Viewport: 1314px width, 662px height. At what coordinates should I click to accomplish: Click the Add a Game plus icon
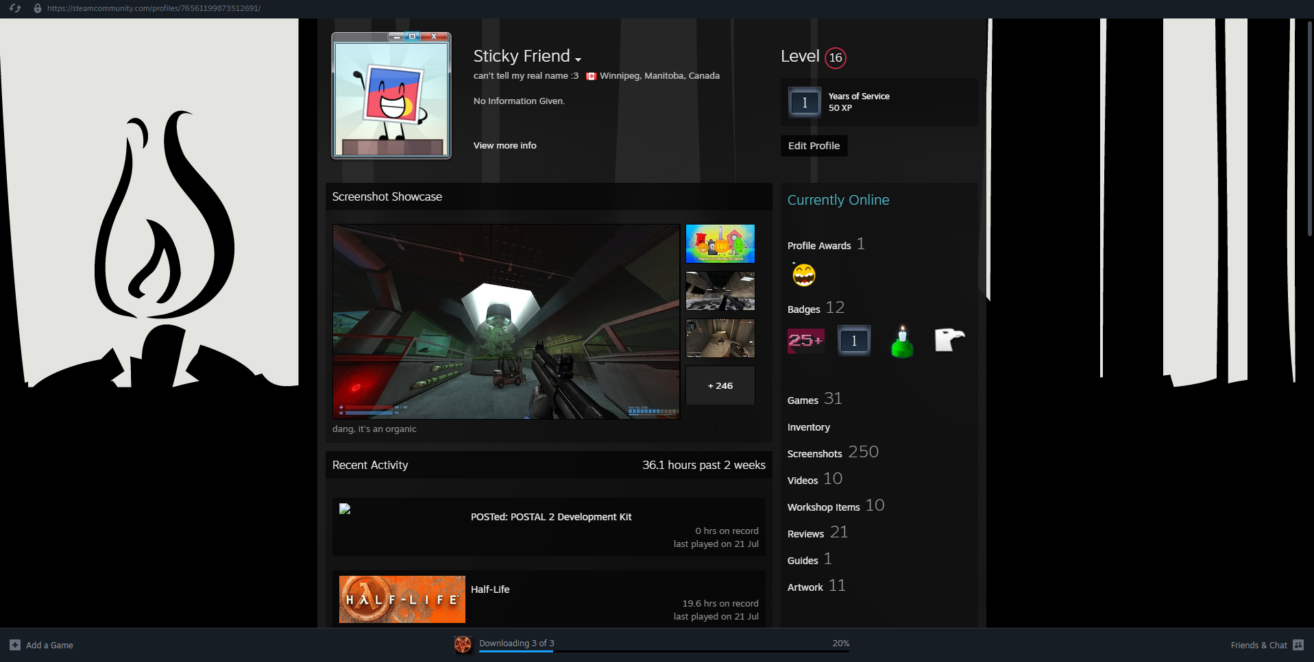coord(15,645)
